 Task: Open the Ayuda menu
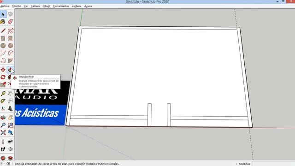point(88,6)
